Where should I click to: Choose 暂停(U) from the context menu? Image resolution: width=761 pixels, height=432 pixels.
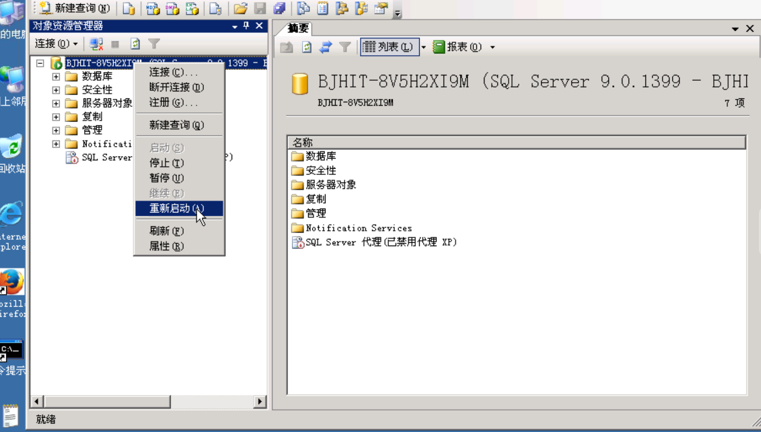tap(179, 178)
